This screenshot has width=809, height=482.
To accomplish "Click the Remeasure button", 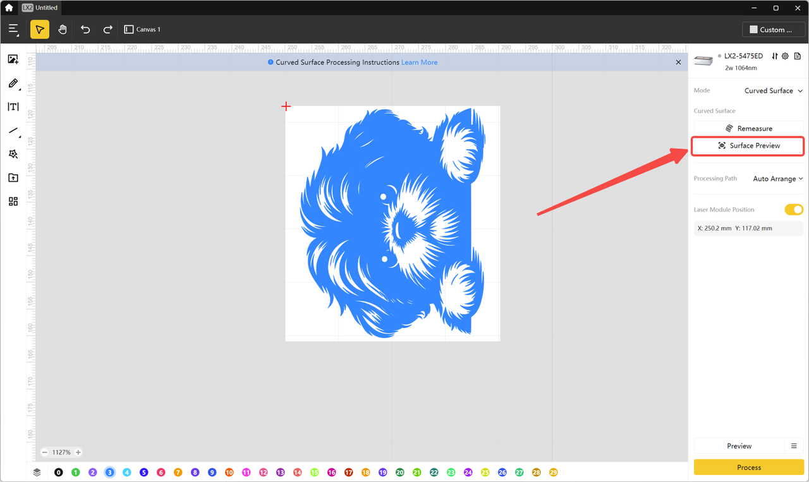I will tap(748, 129).
